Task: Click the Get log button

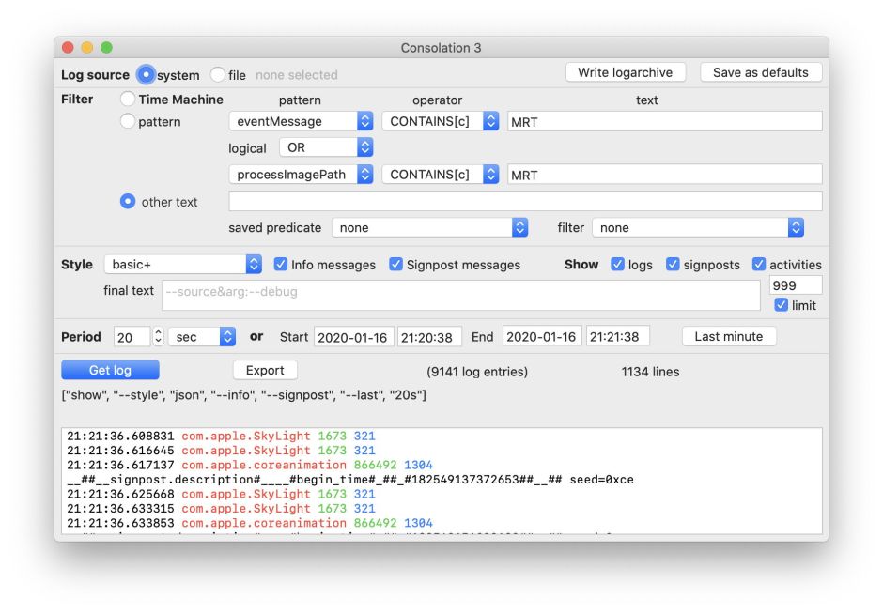Action: [110, 371]
